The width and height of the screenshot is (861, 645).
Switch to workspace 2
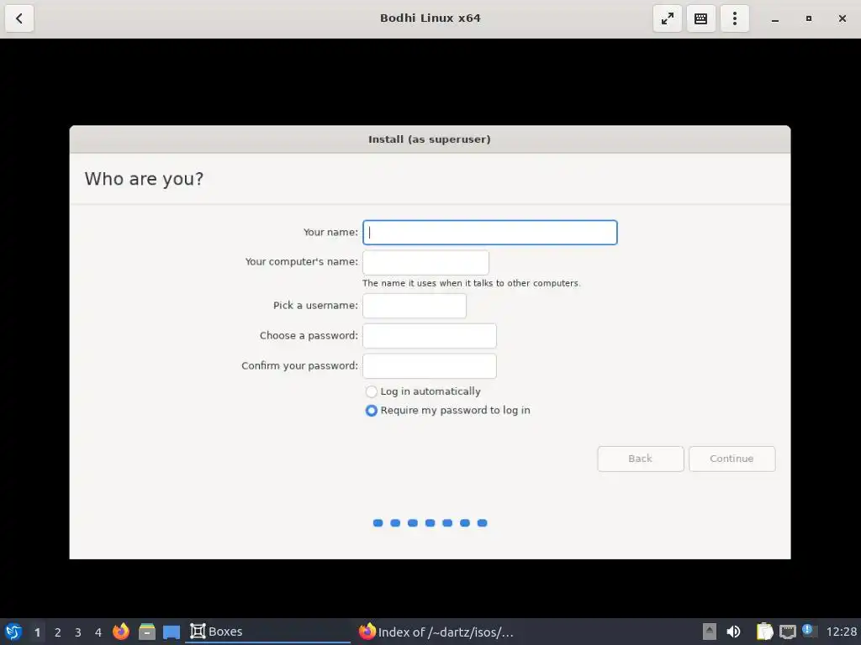click(x=58, y=632)
